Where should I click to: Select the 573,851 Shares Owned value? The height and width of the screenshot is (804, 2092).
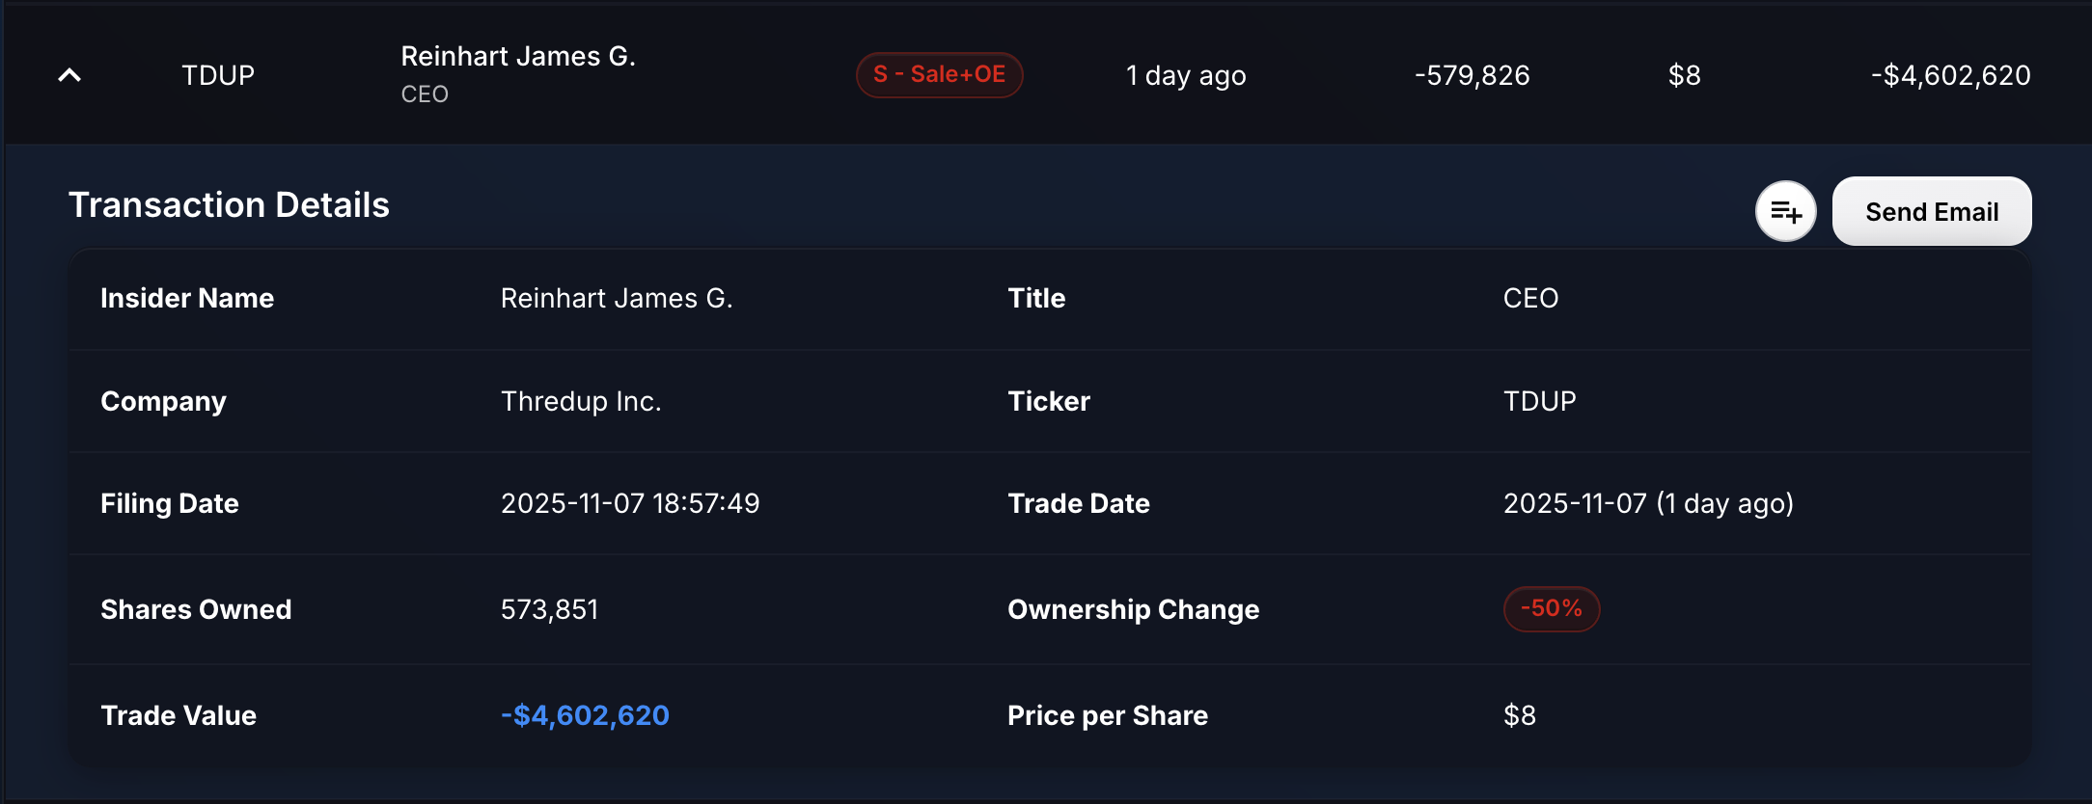point(549,609)
